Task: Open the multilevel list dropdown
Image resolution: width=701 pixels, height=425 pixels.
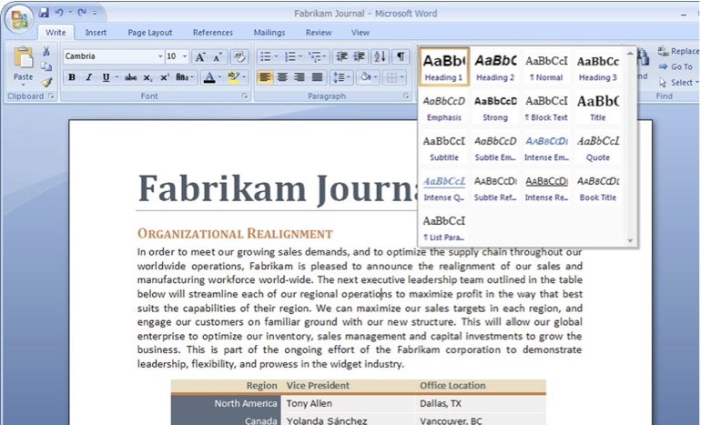Action: [x=319, y=56]
